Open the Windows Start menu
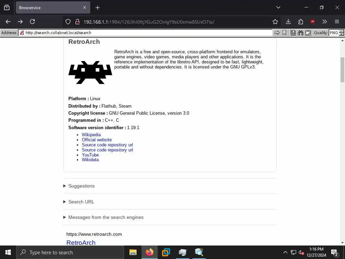The width and height of the screenshot is (345, 259). pyautogui.click(x=8, y=252)
